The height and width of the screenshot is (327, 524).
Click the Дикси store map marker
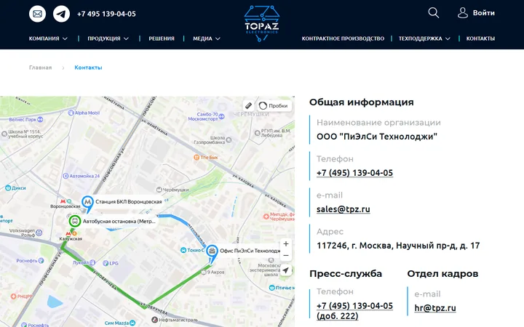coord(15,188)
